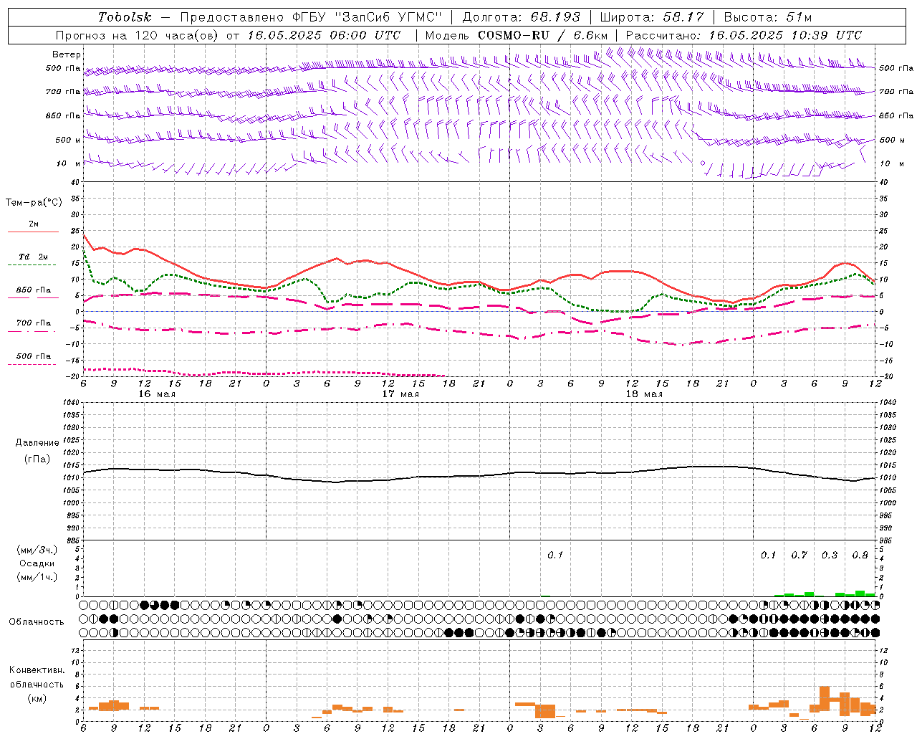Select the "Долгота: 68.193" longitude value
This screenshot has height=734, width=917.
pos(521,17)
